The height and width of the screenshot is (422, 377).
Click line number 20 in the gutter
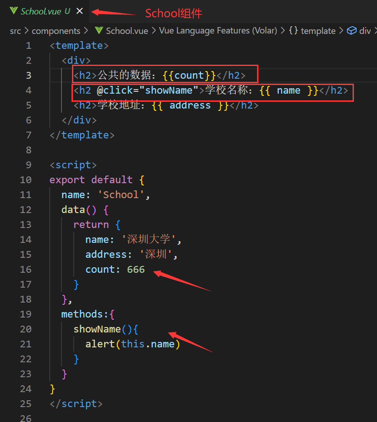26,329
